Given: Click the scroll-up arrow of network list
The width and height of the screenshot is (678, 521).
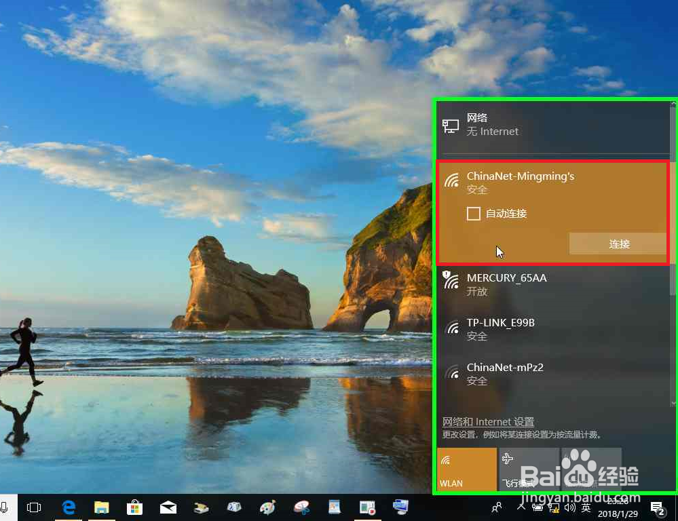Looking at the screenshot, I should pos(673,104).
